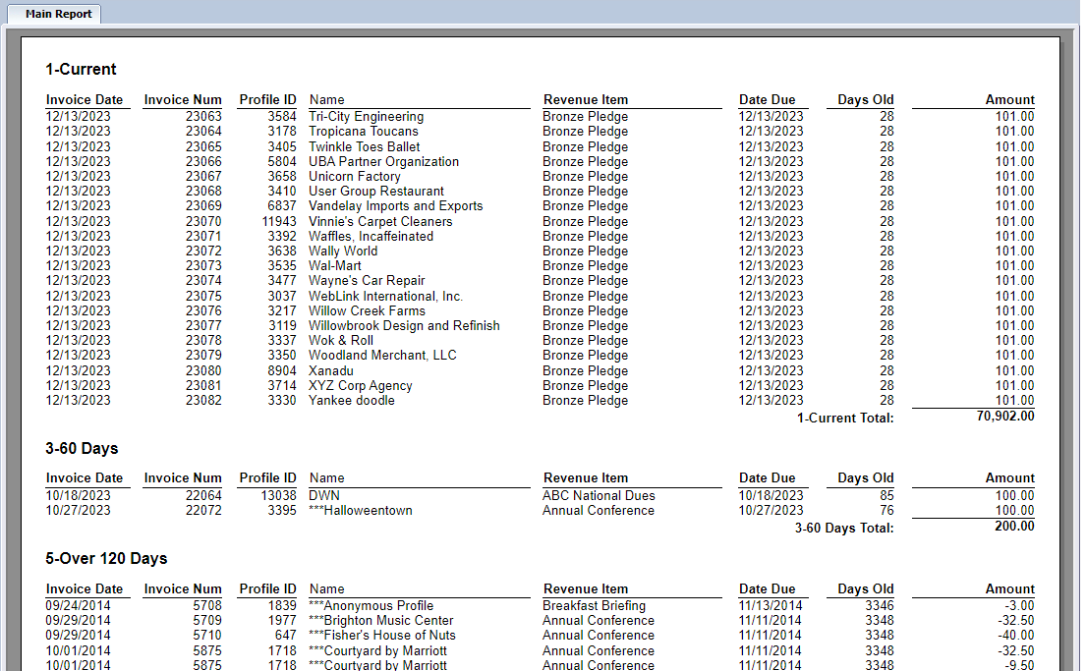This screenshot has height=671, width=1086.
Task: Click invoice number 5710
Action: click(207, 635)
